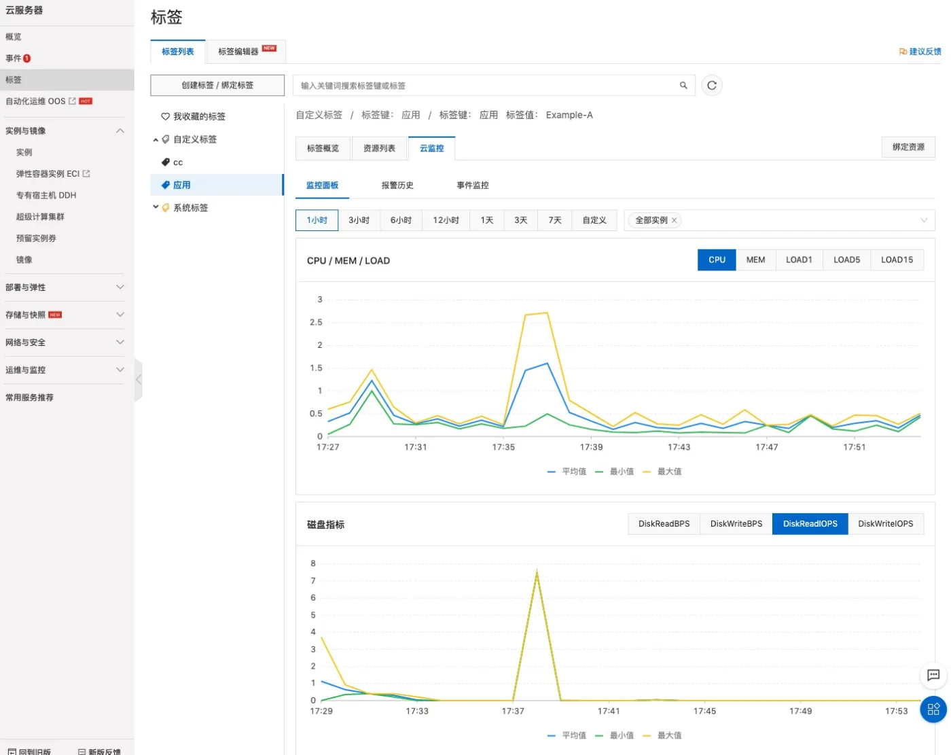Toggle 最小值 legend in CPU chart
Image resolution: width=951 pixels, height=755 pixels.
614,472
